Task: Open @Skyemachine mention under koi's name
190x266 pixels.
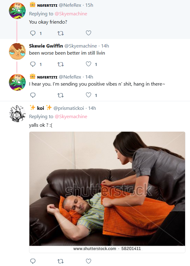Action: [71, 117]
